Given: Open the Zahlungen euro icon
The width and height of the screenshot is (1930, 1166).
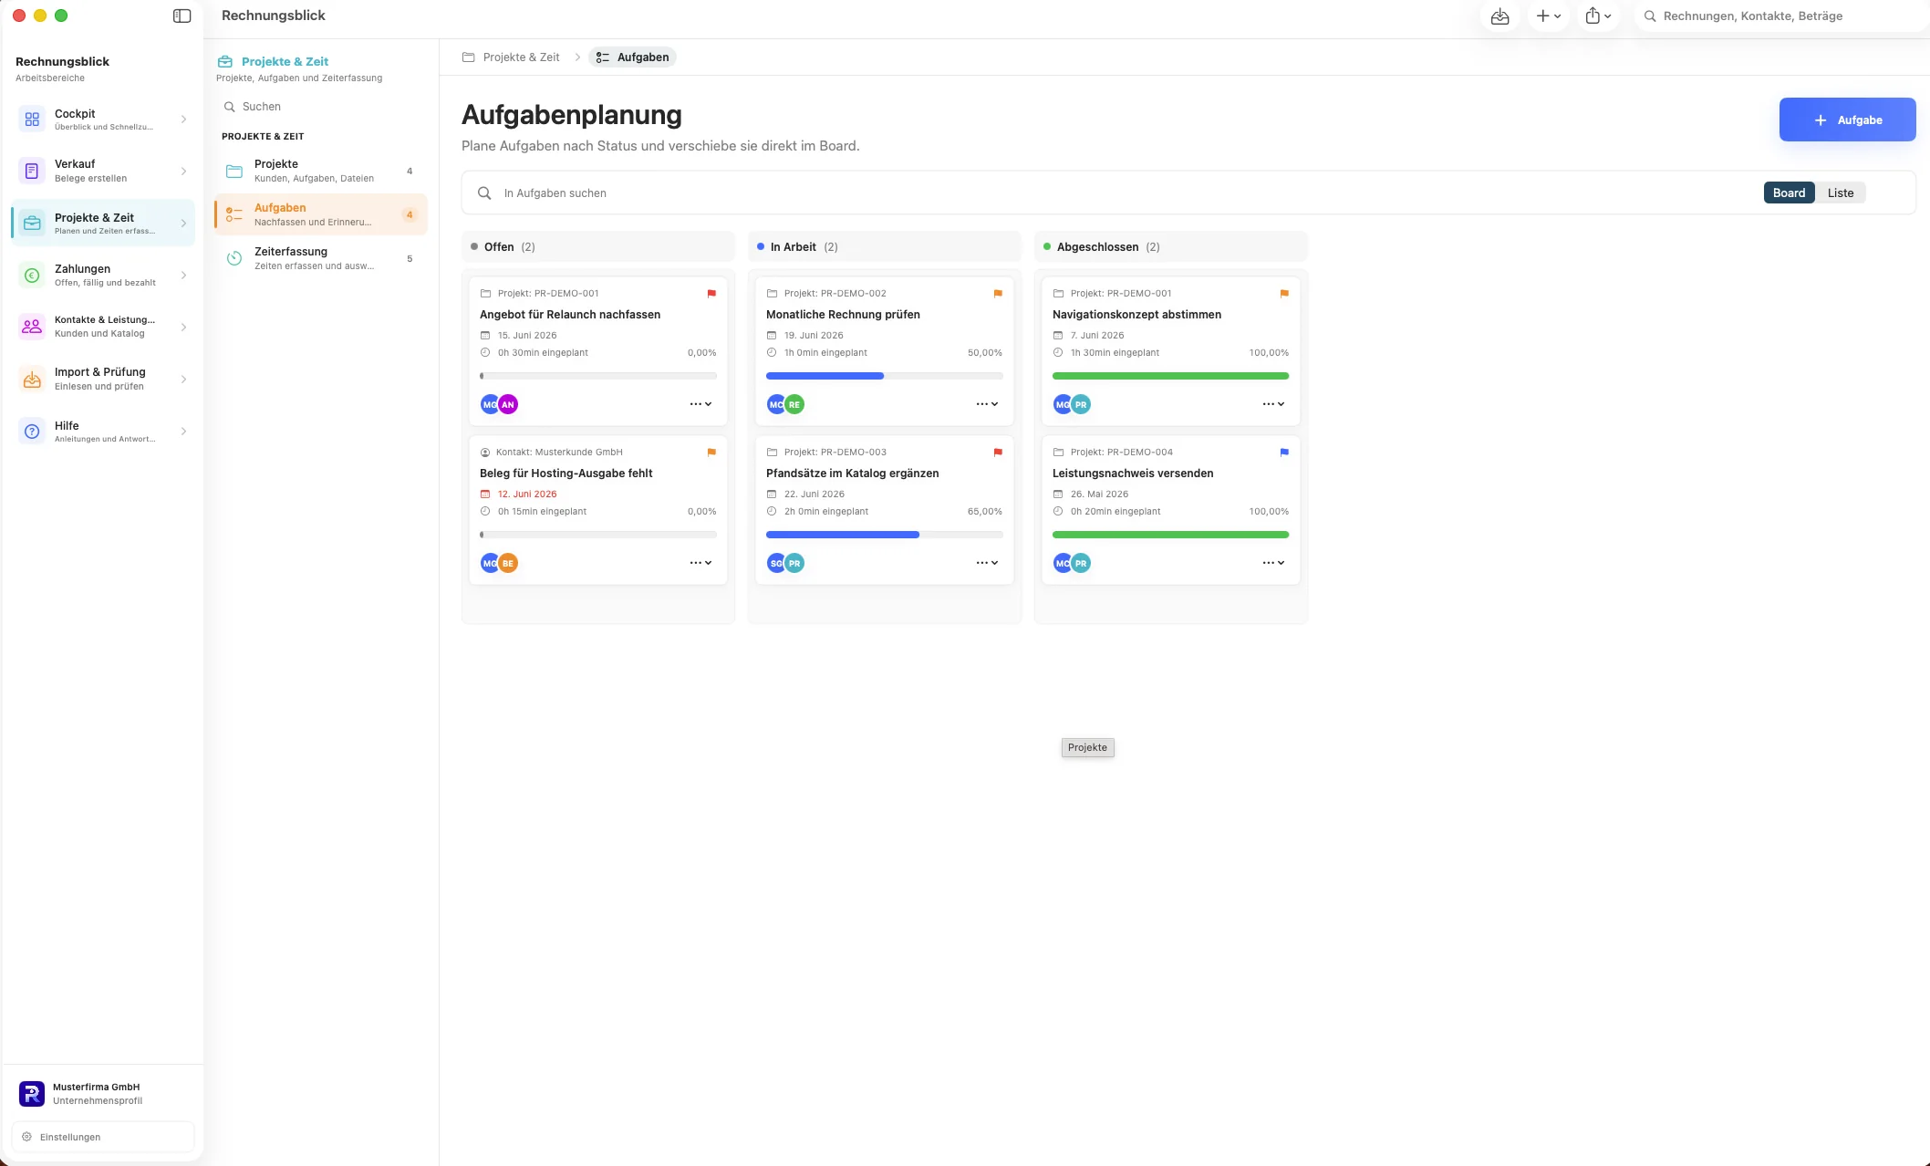Looking at the screenshot, I should [x=32, y=276].
